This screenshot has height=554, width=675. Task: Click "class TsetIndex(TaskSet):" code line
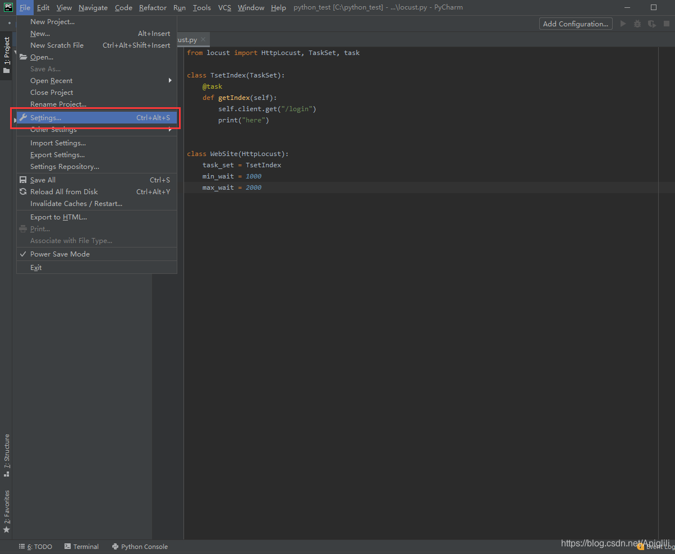[236, 75]
